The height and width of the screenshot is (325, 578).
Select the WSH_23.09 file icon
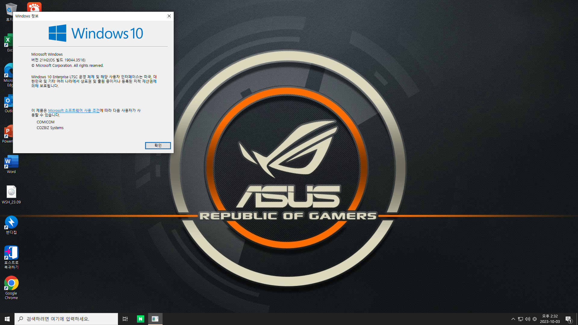[x=11, y=195]
